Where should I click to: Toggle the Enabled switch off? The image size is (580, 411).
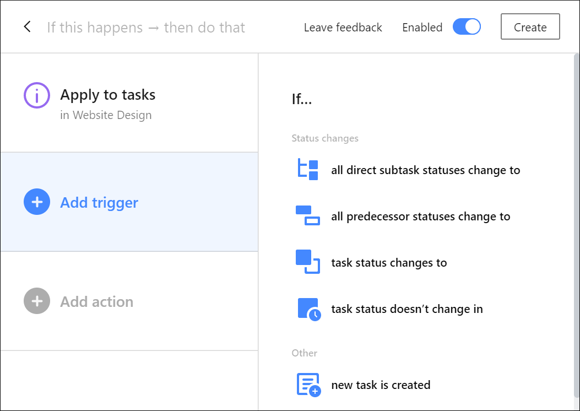click(467, 27)
